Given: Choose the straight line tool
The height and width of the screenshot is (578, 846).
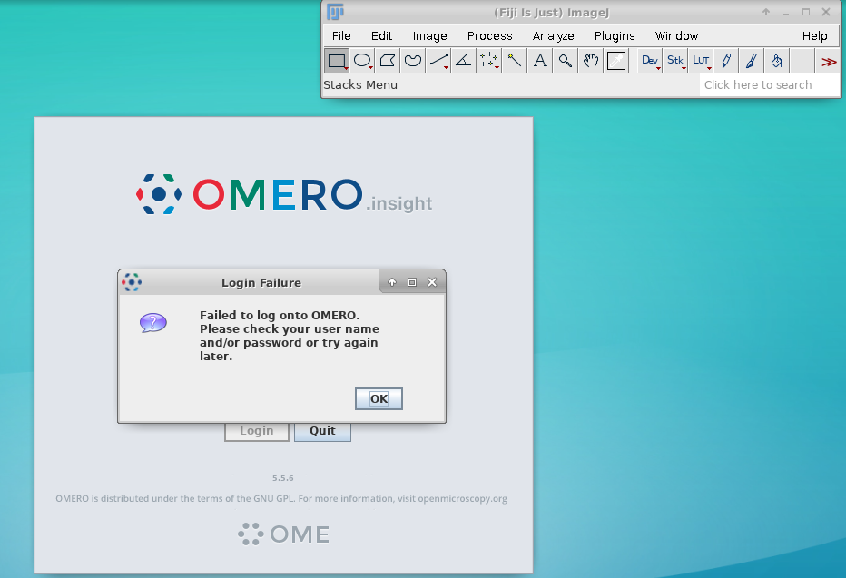Looking at the screenshot, I should coord(438,60).
